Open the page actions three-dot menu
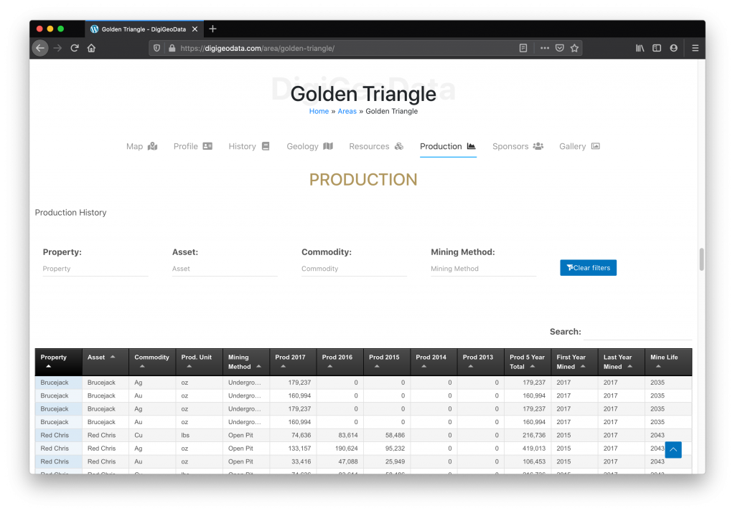 (544, 48)
